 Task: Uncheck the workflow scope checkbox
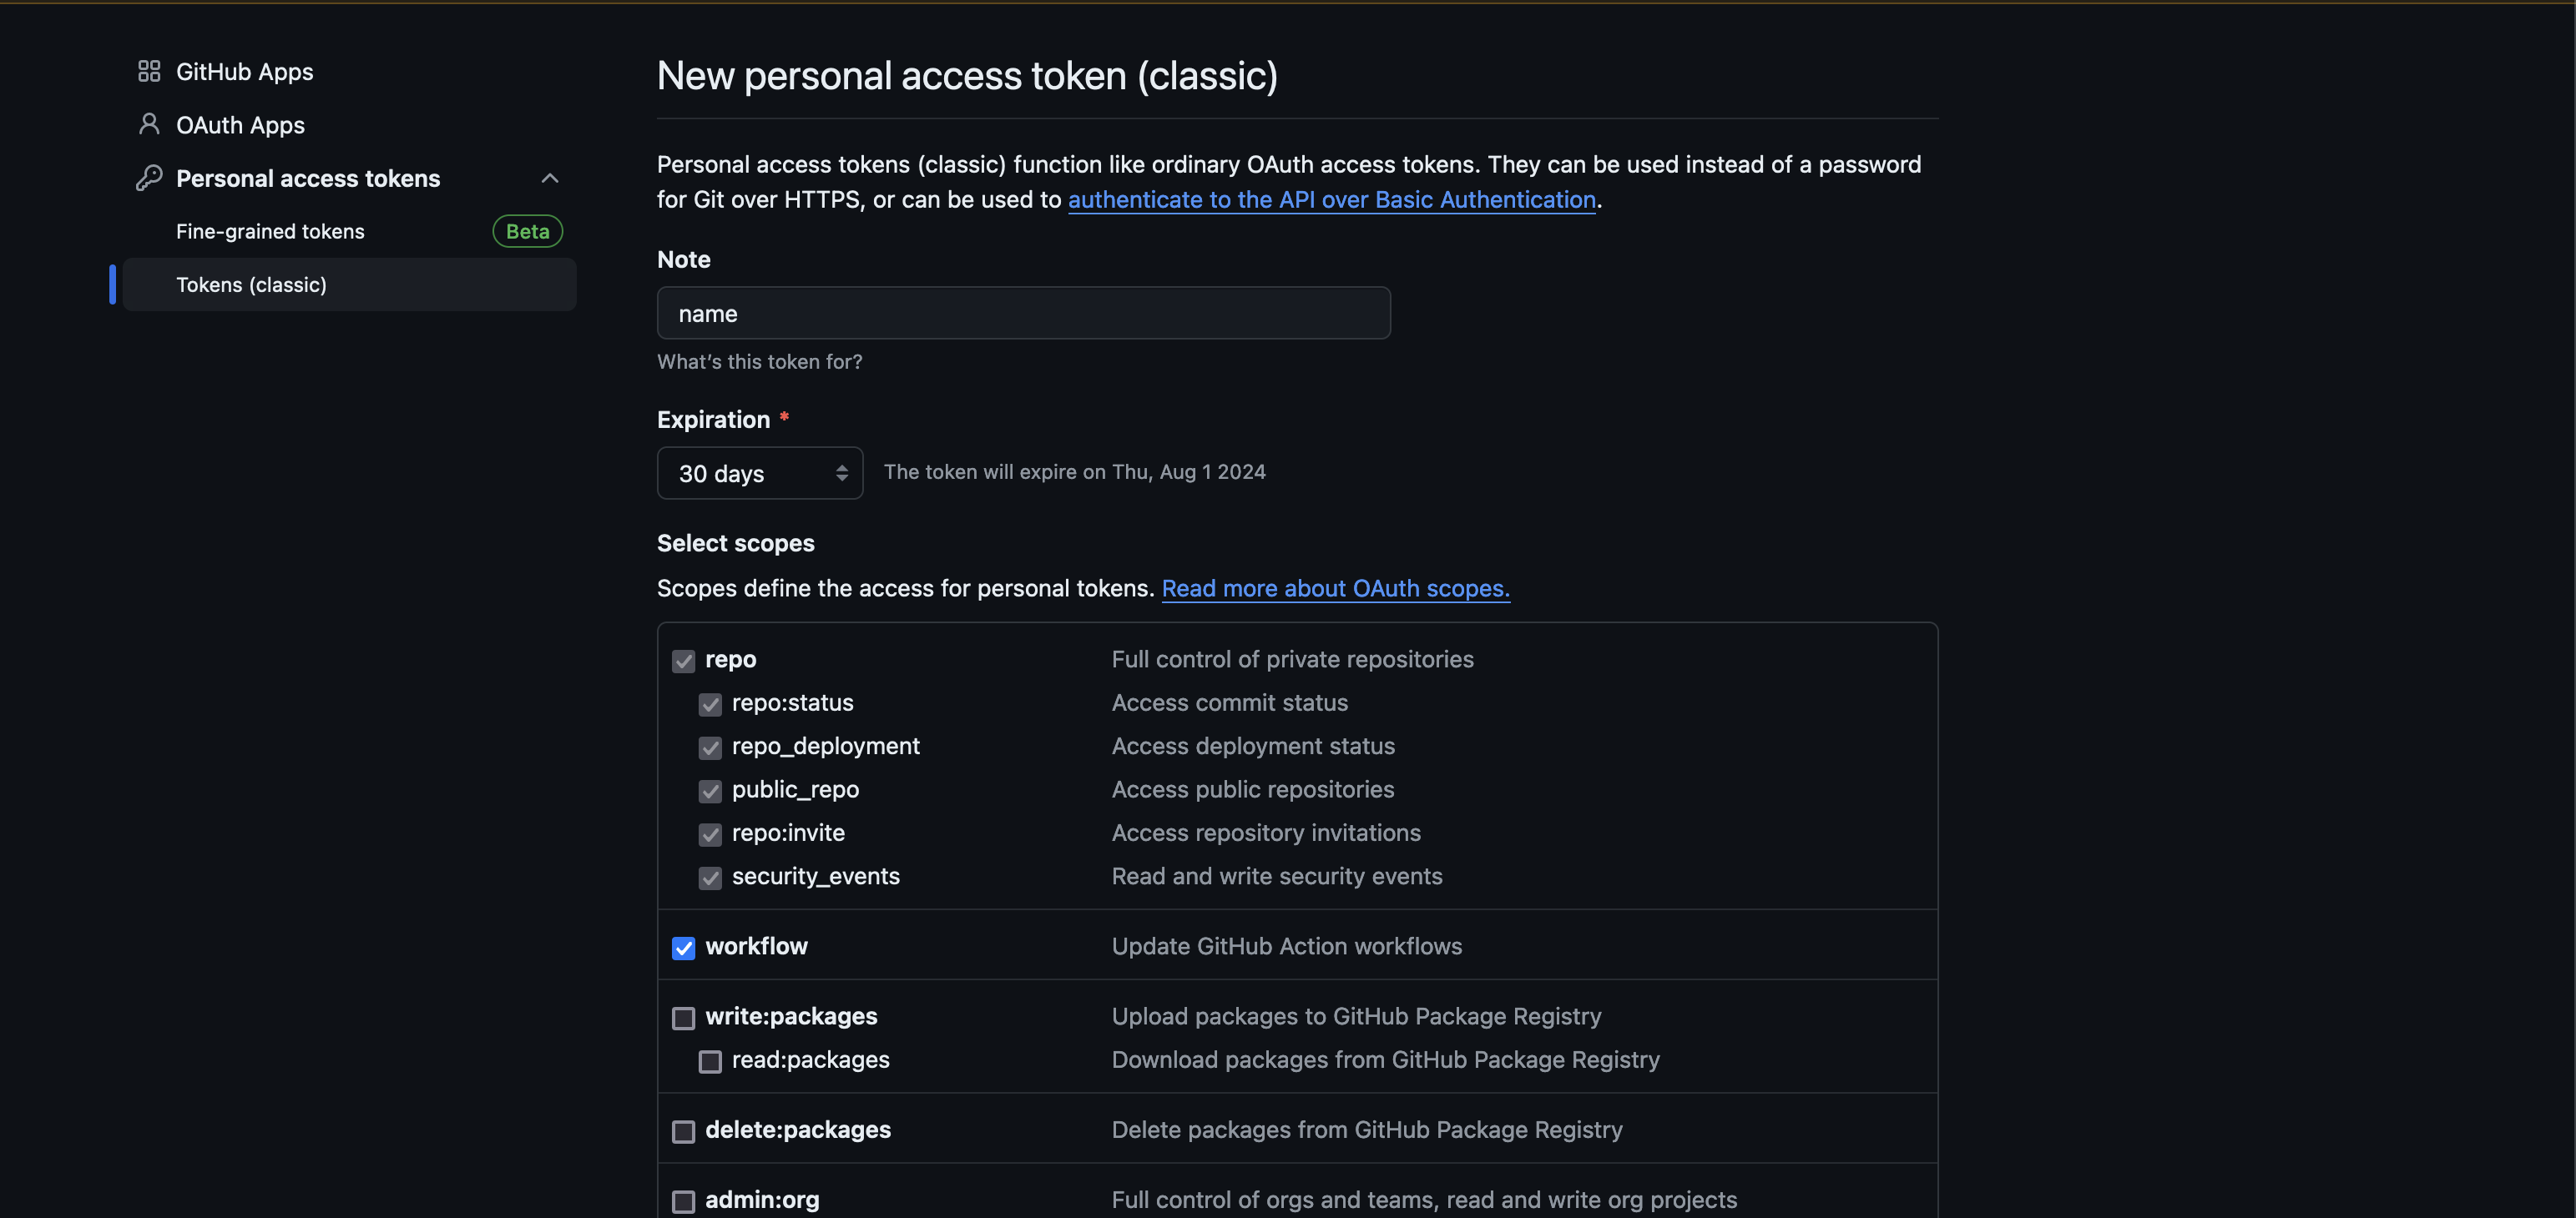683,947
